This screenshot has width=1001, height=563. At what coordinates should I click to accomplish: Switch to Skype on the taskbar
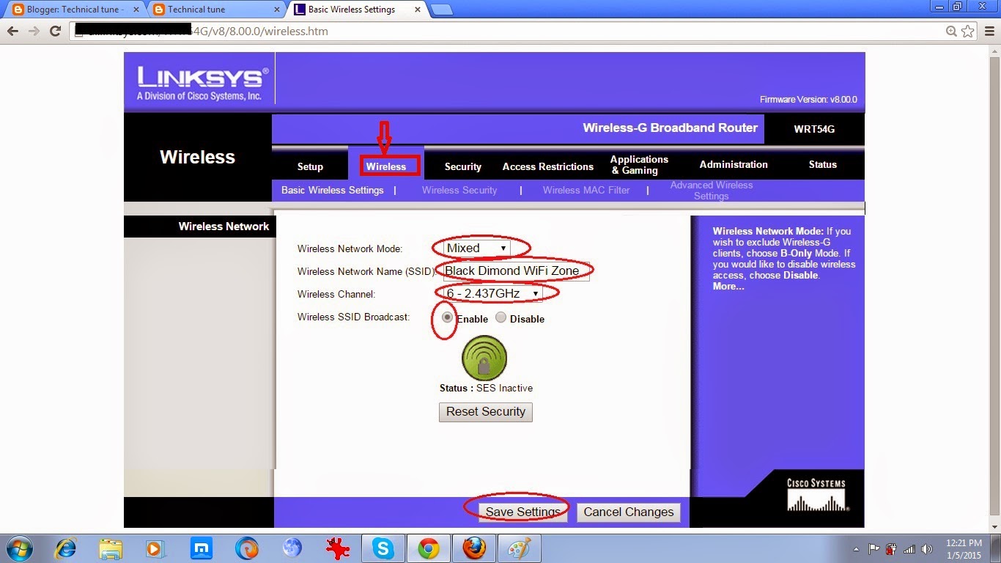[x=383, y=548]
